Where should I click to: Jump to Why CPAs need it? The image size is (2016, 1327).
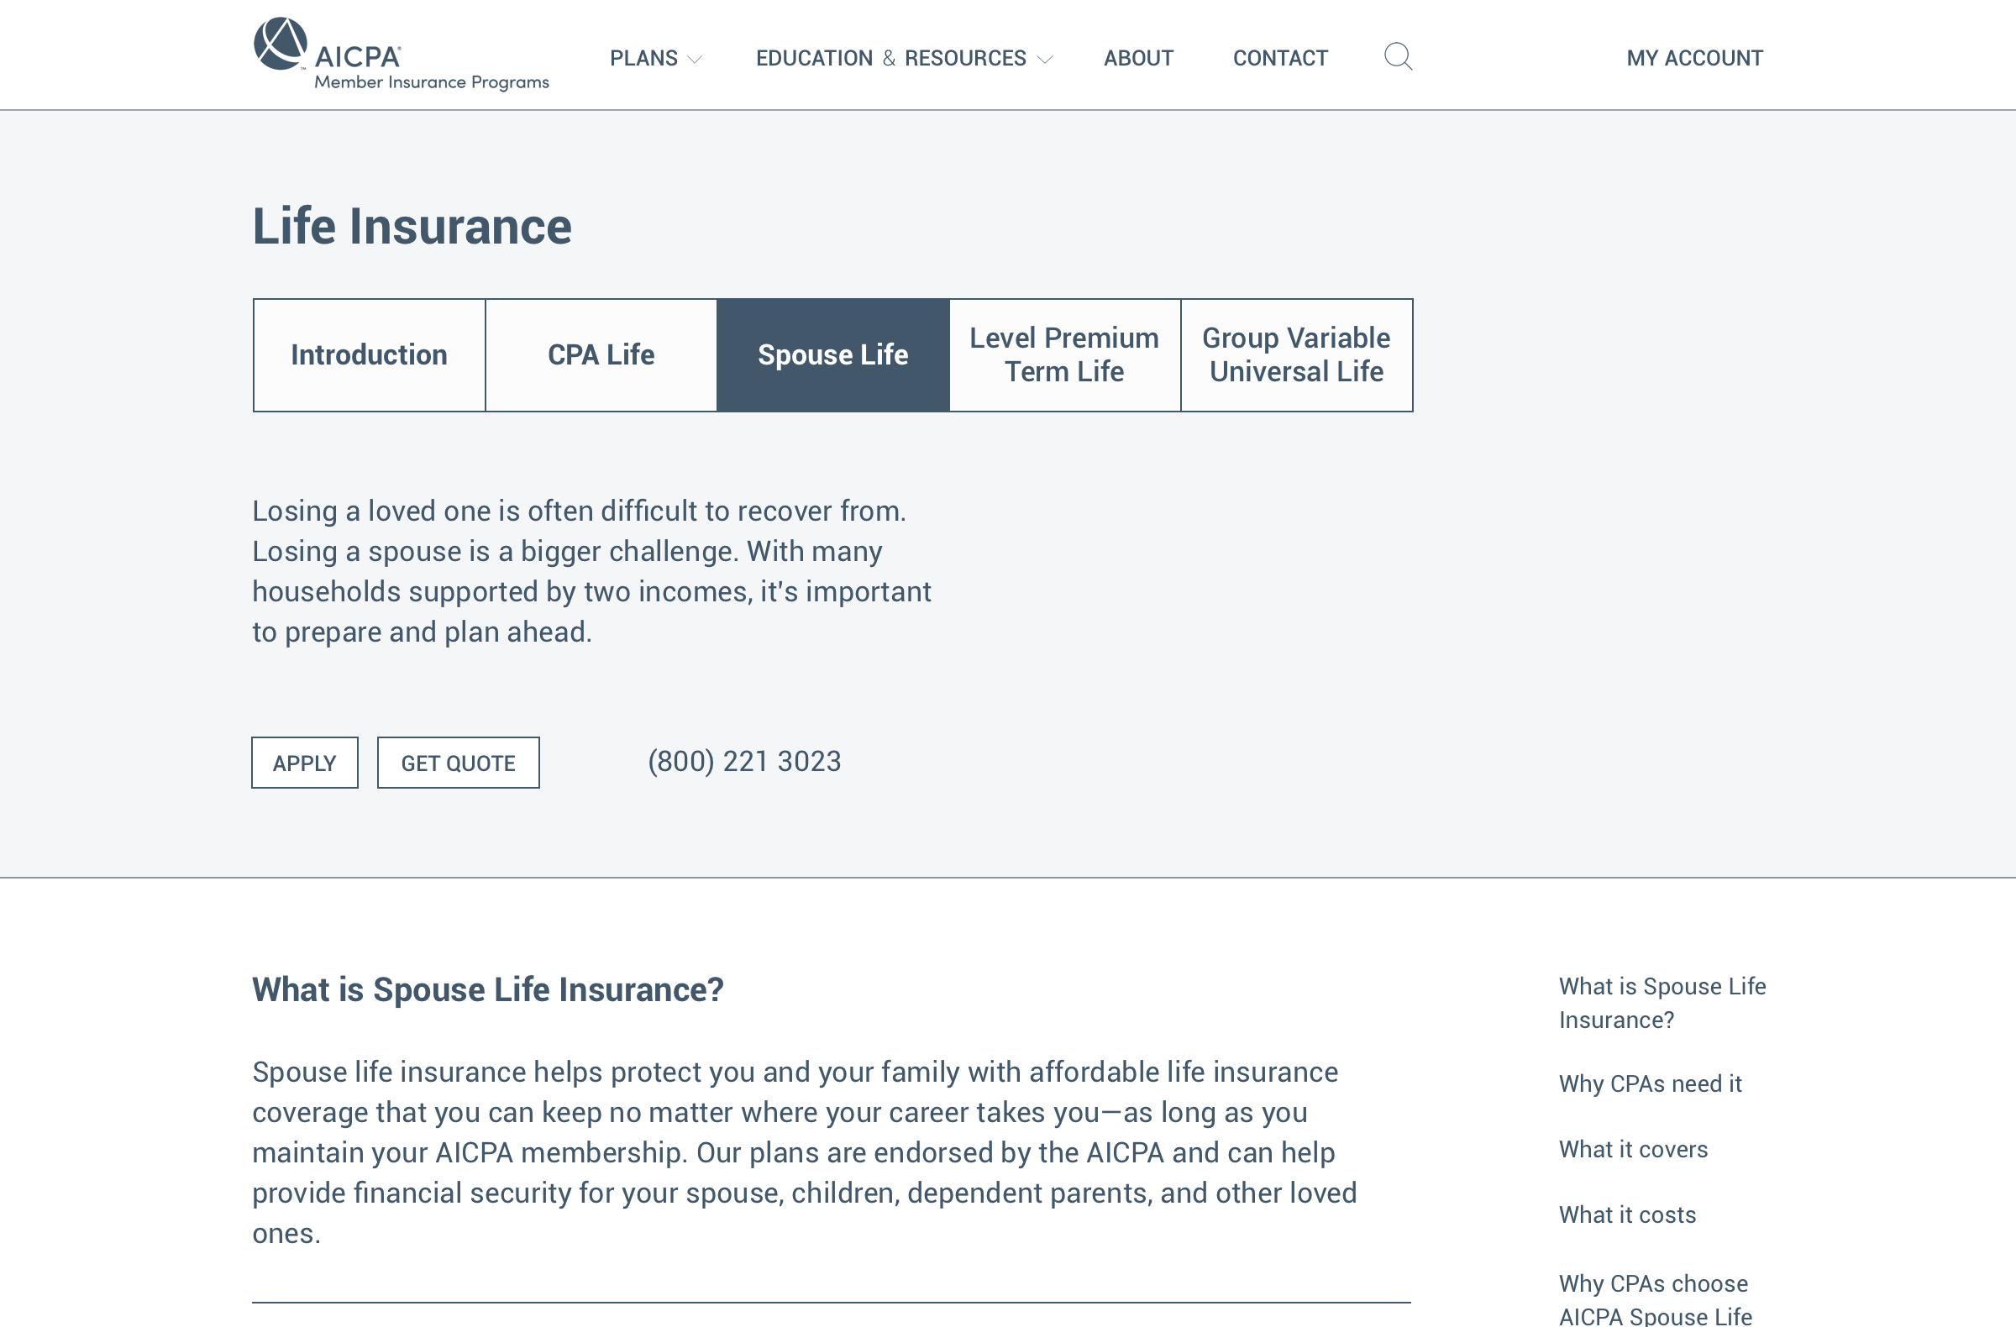[x=1650, y=1084]
